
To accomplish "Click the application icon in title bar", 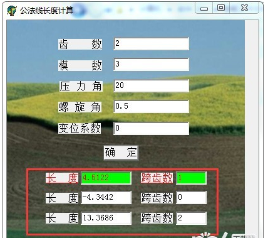I will [x=12, y=10].
